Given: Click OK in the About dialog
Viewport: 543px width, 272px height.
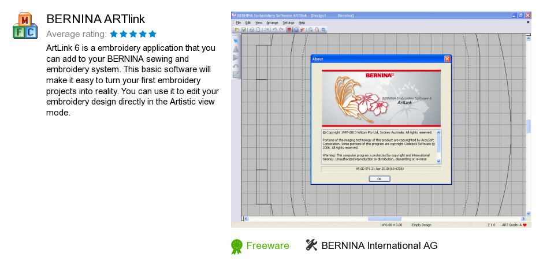Looking at the screenshot, I should pos(379,179).
